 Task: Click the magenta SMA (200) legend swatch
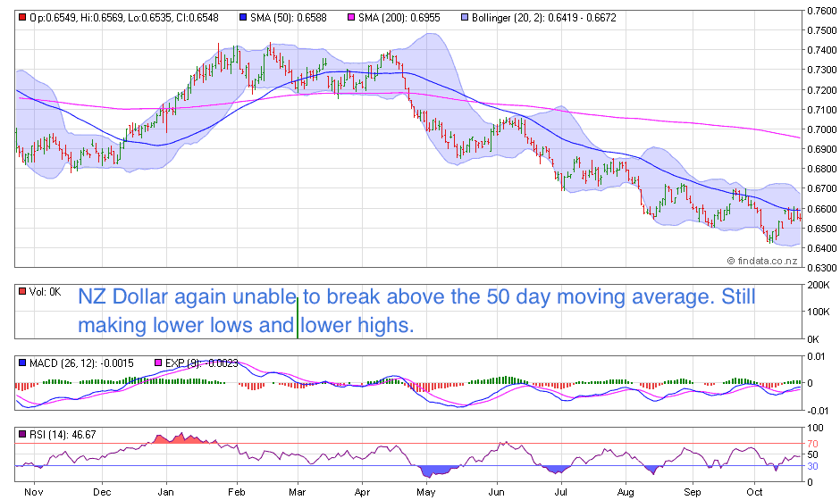[x=351, y=18]
